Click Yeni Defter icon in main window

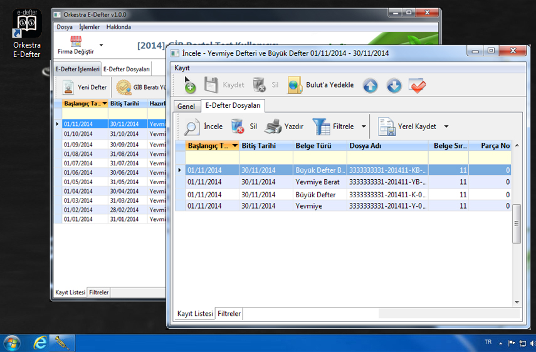[x=69, y=87]
